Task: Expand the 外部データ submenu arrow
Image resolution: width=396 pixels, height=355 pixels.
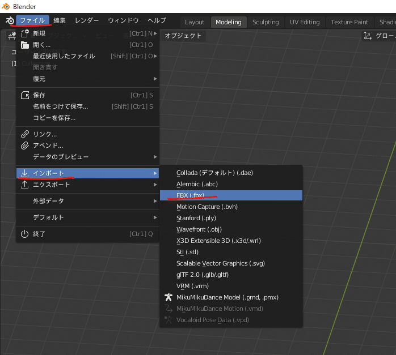Action: click(155, 201)
